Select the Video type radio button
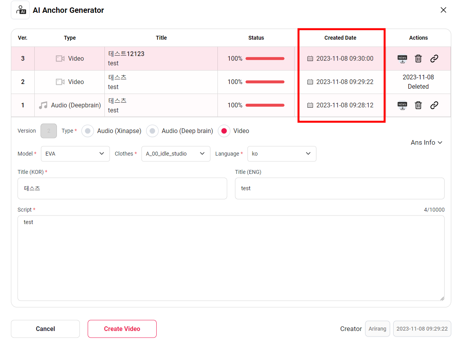Viewport: 461px width, 345px height. tap(224, 131)
